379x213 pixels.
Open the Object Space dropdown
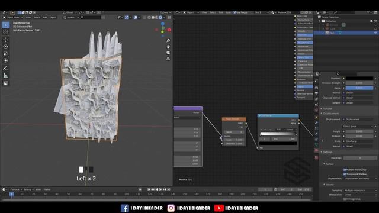pyautogui.click(x=358, y=127)
